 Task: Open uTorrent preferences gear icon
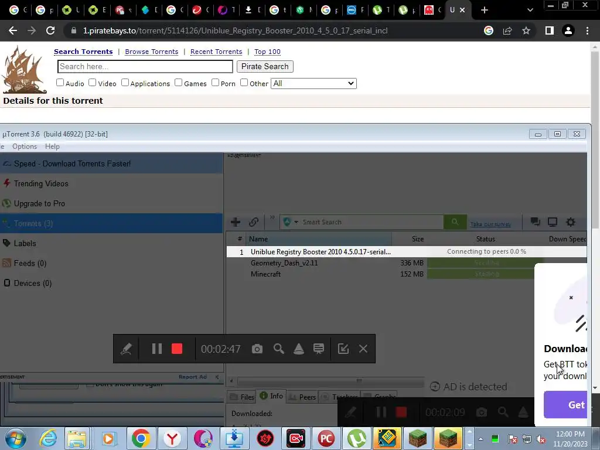(x=571, y=222)
